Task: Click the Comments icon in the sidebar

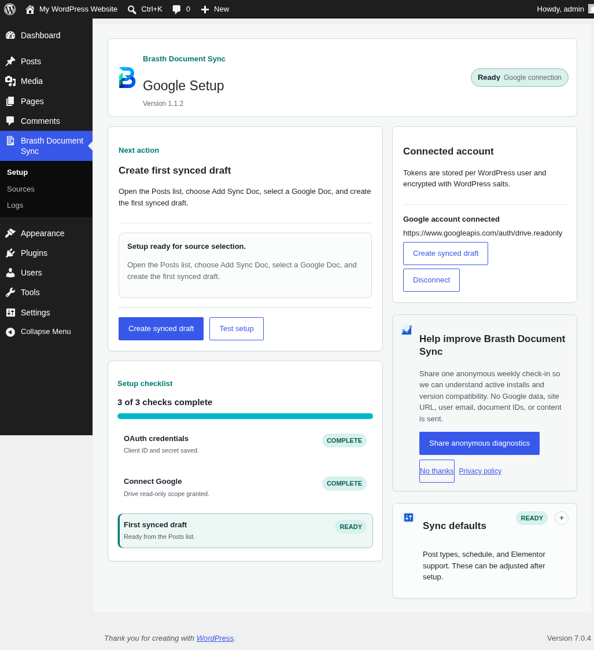Action: [x=10, y=121]
